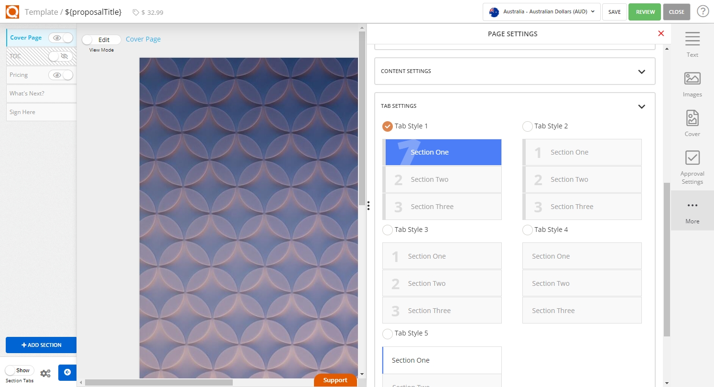Viewport: 714px width, 387px height.
Task: Click the green Review button
Action: 645,12
